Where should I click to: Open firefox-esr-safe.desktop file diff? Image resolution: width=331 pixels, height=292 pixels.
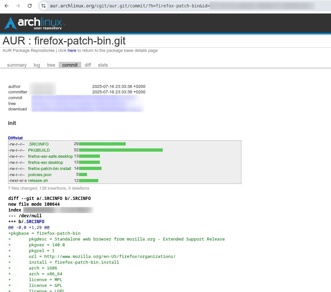50,156
